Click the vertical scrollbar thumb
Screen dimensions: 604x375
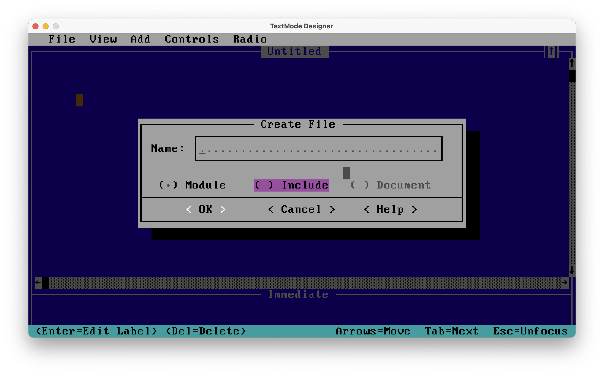(572, 76)
